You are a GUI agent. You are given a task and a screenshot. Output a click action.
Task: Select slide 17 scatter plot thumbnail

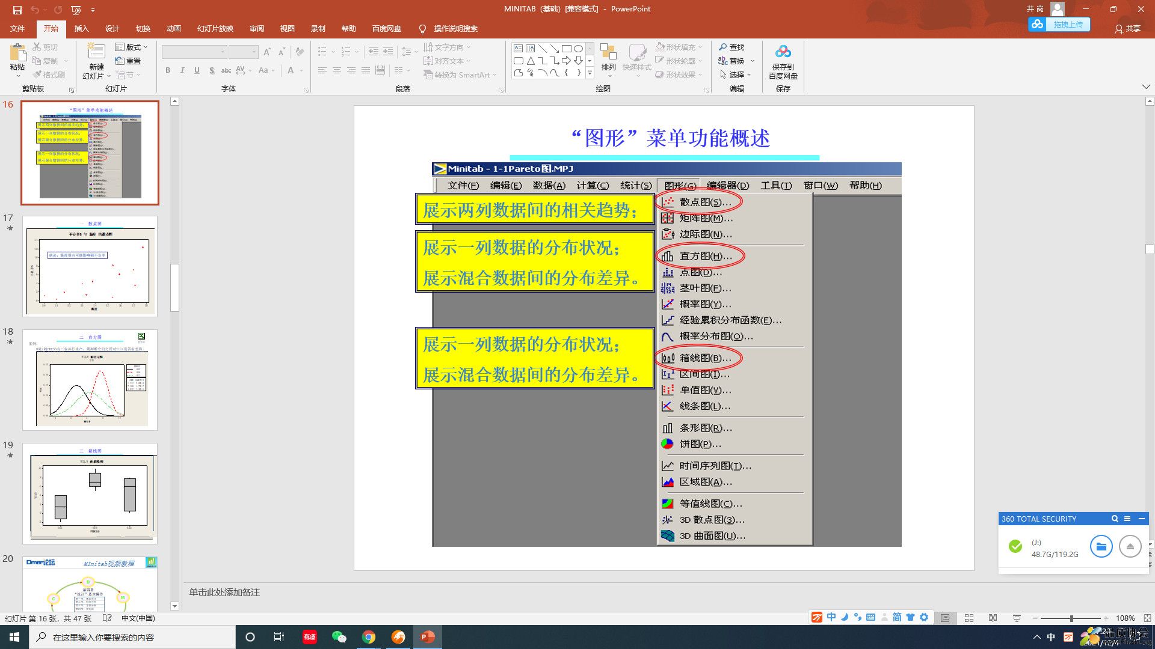90,266
